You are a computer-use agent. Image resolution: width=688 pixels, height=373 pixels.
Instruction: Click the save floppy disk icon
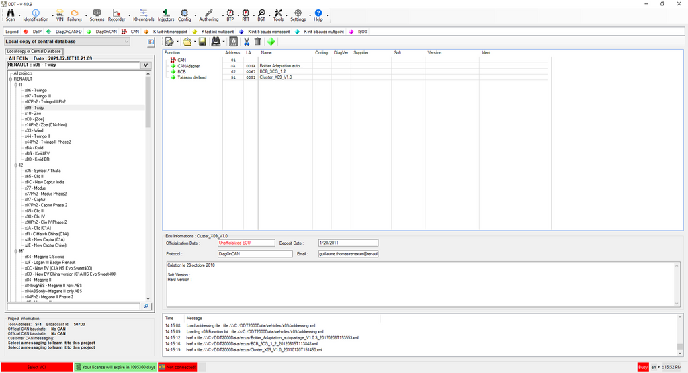pos(202,42)
